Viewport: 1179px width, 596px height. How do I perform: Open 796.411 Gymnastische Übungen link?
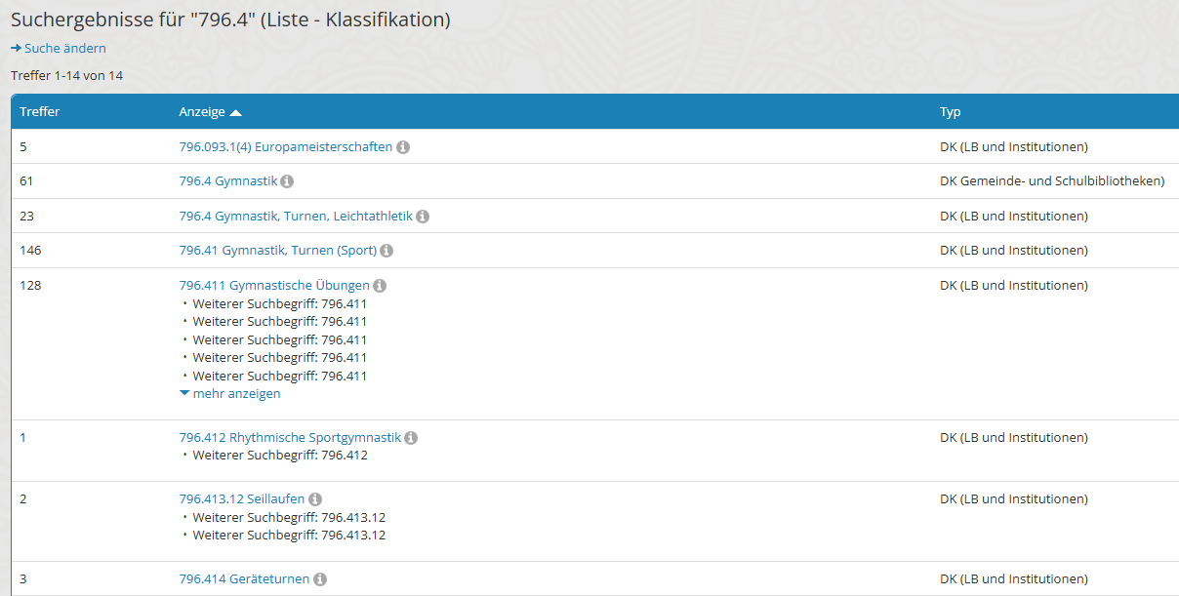coord(274,286)
